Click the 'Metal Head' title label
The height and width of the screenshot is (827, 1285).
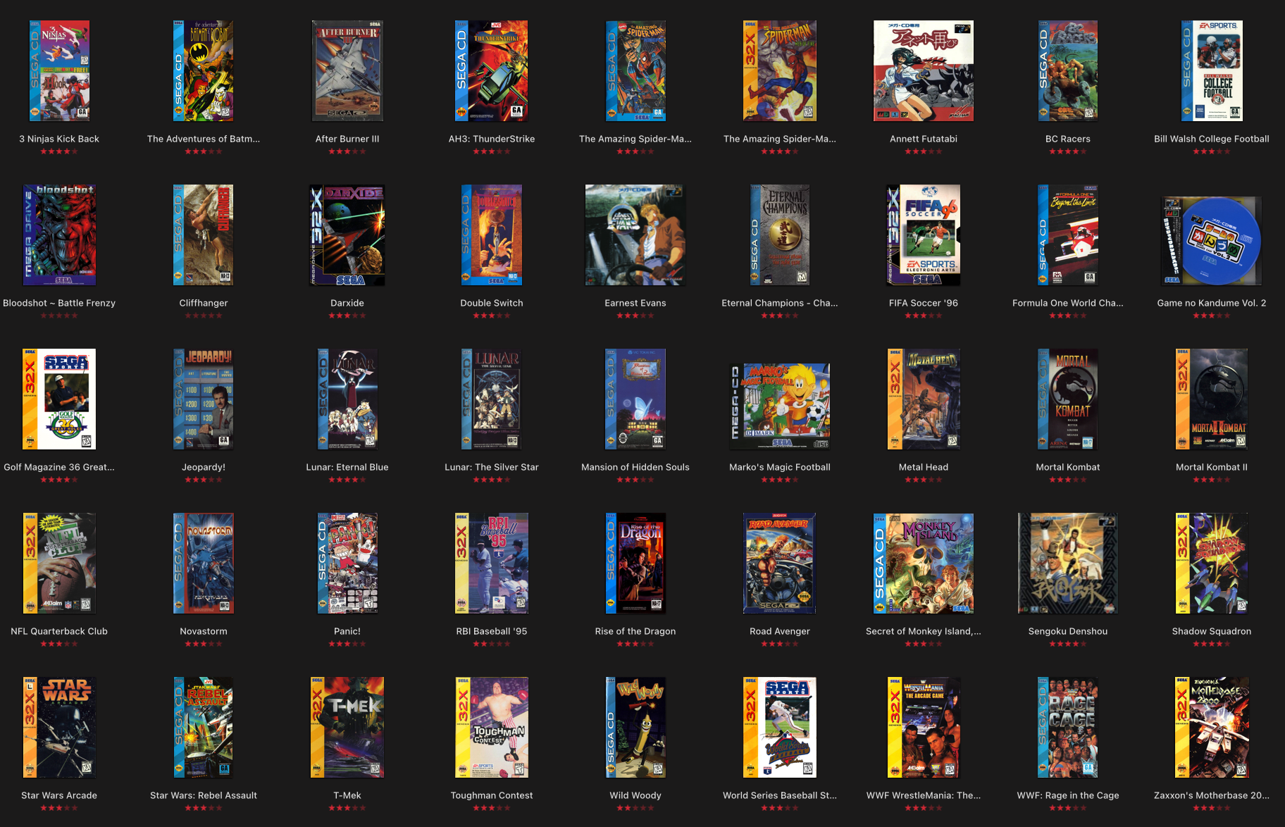(924, 467)
